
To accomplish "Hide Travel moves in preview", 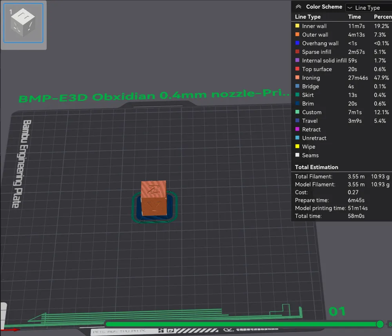I will [x=310, y=121].
